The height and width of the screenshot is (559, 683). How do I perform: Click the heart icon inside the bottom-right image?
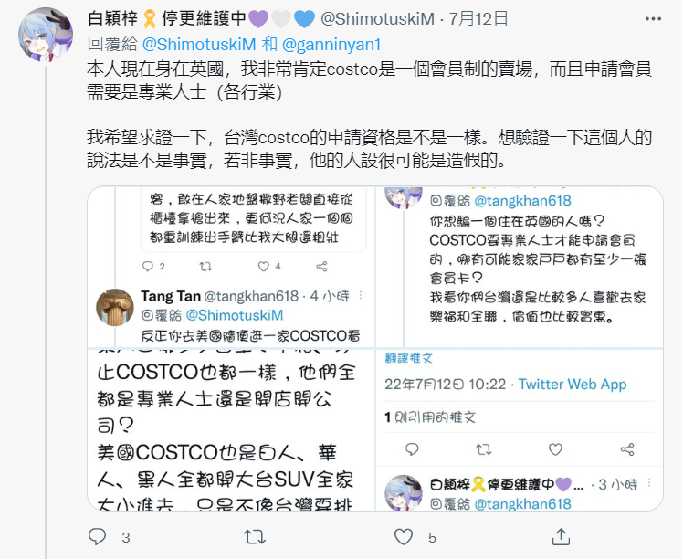pos(555,449)
